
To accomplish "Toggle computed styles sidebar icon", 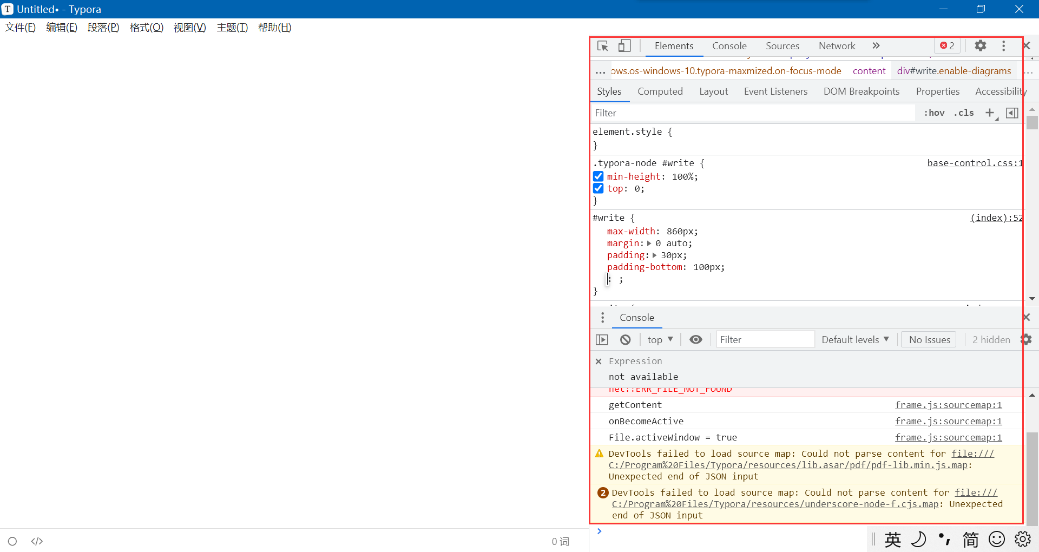I will [x=1012, y=113].
